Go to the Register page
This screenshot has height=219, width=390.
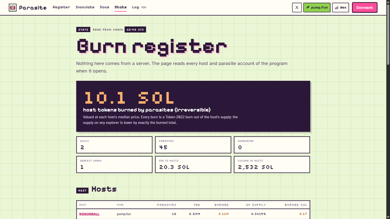click(x=61, y=7)
